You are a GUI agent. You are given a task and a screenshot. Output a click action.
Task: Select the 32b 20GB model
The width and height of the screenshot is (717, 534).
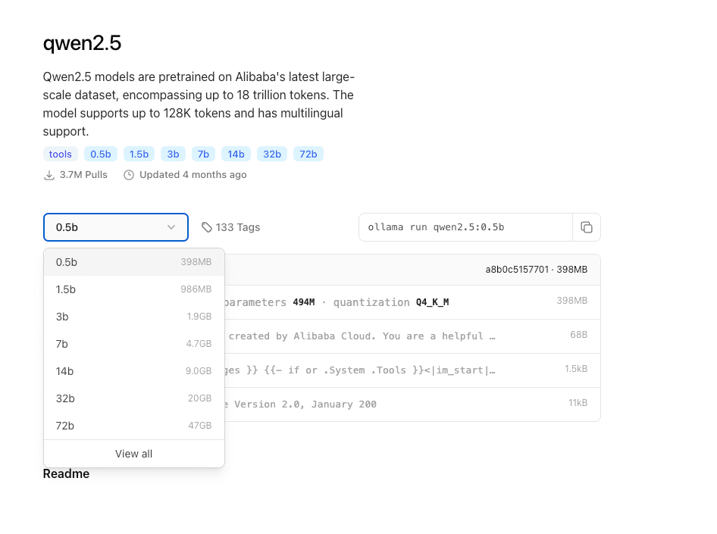[134, 398]
